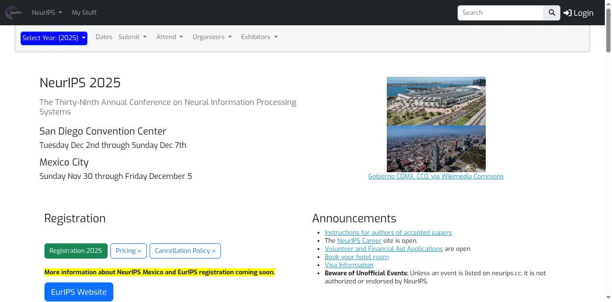Follow the Book your hotel room link
The width and height of the screenshot is (612, 302).
pos(356,257)
